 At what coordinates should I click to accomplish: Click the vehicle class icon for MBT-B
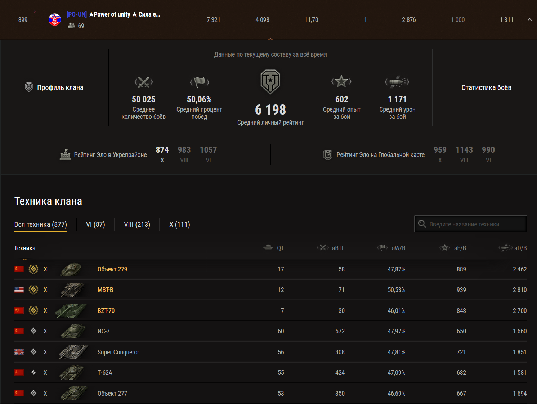33,290
